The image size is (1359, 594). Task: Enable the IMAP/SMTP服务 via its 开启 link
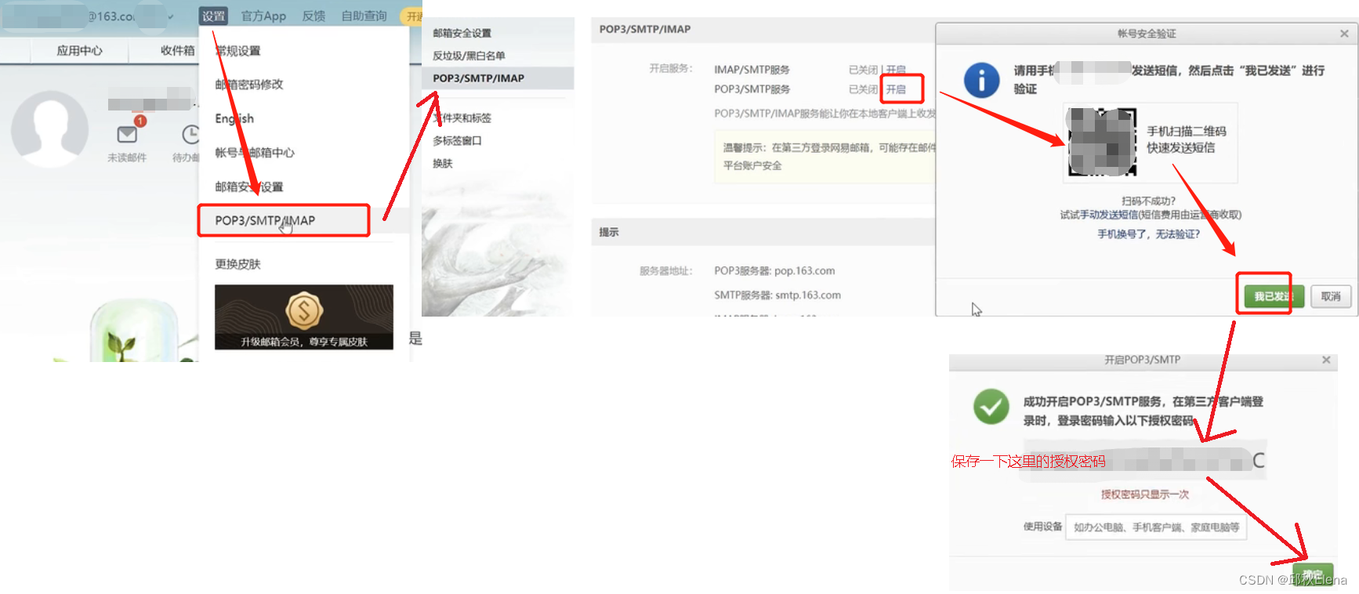click(896, 70)
